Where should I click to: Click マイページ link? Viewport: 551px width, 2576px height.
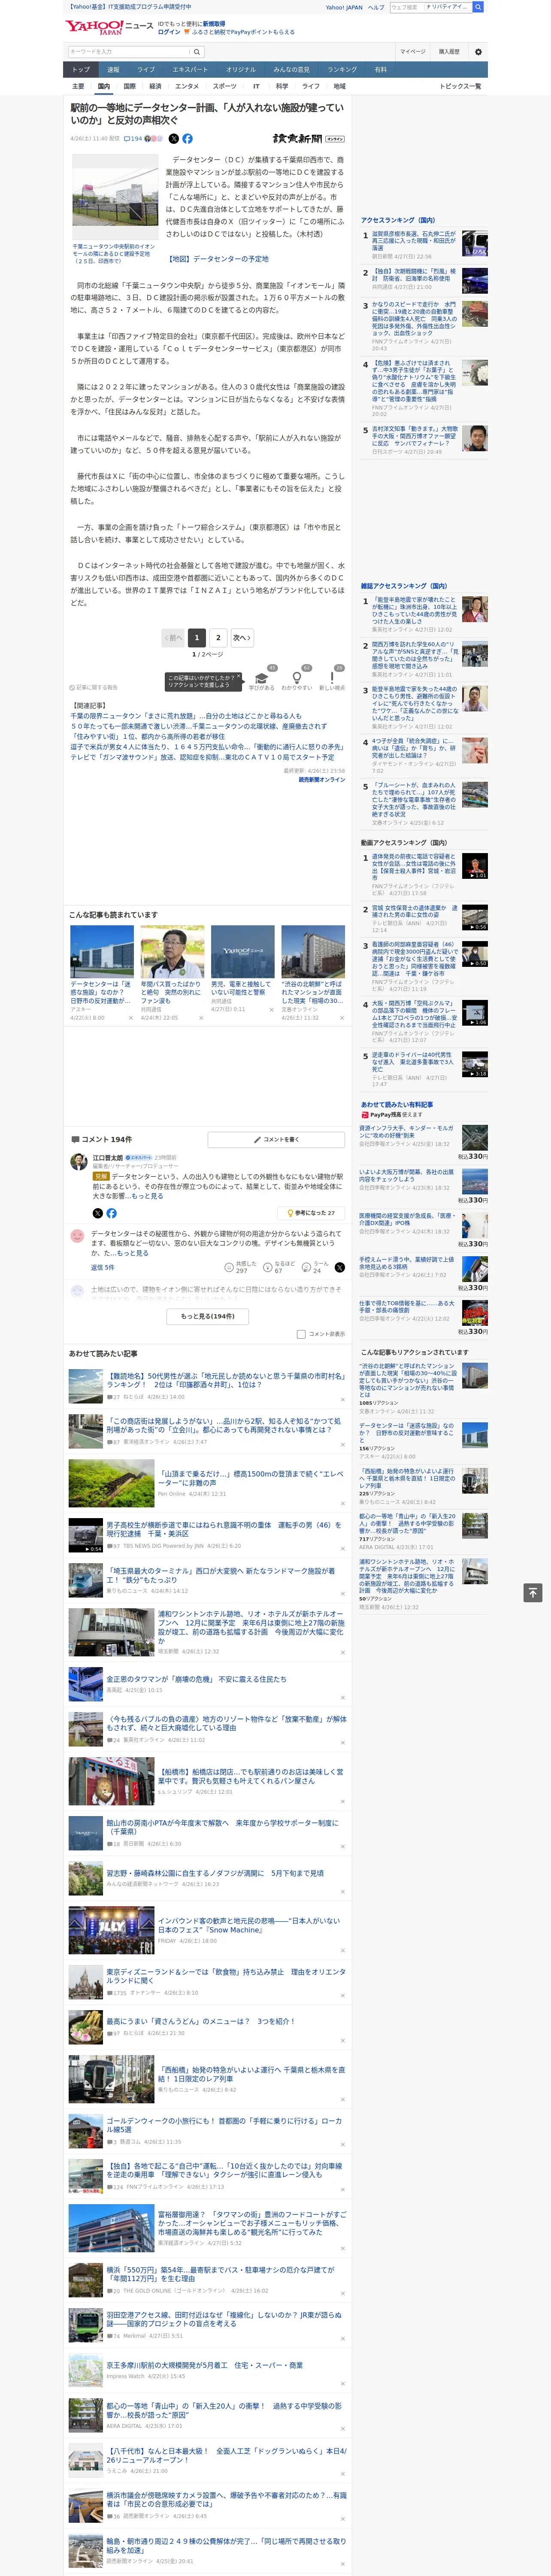412,52
